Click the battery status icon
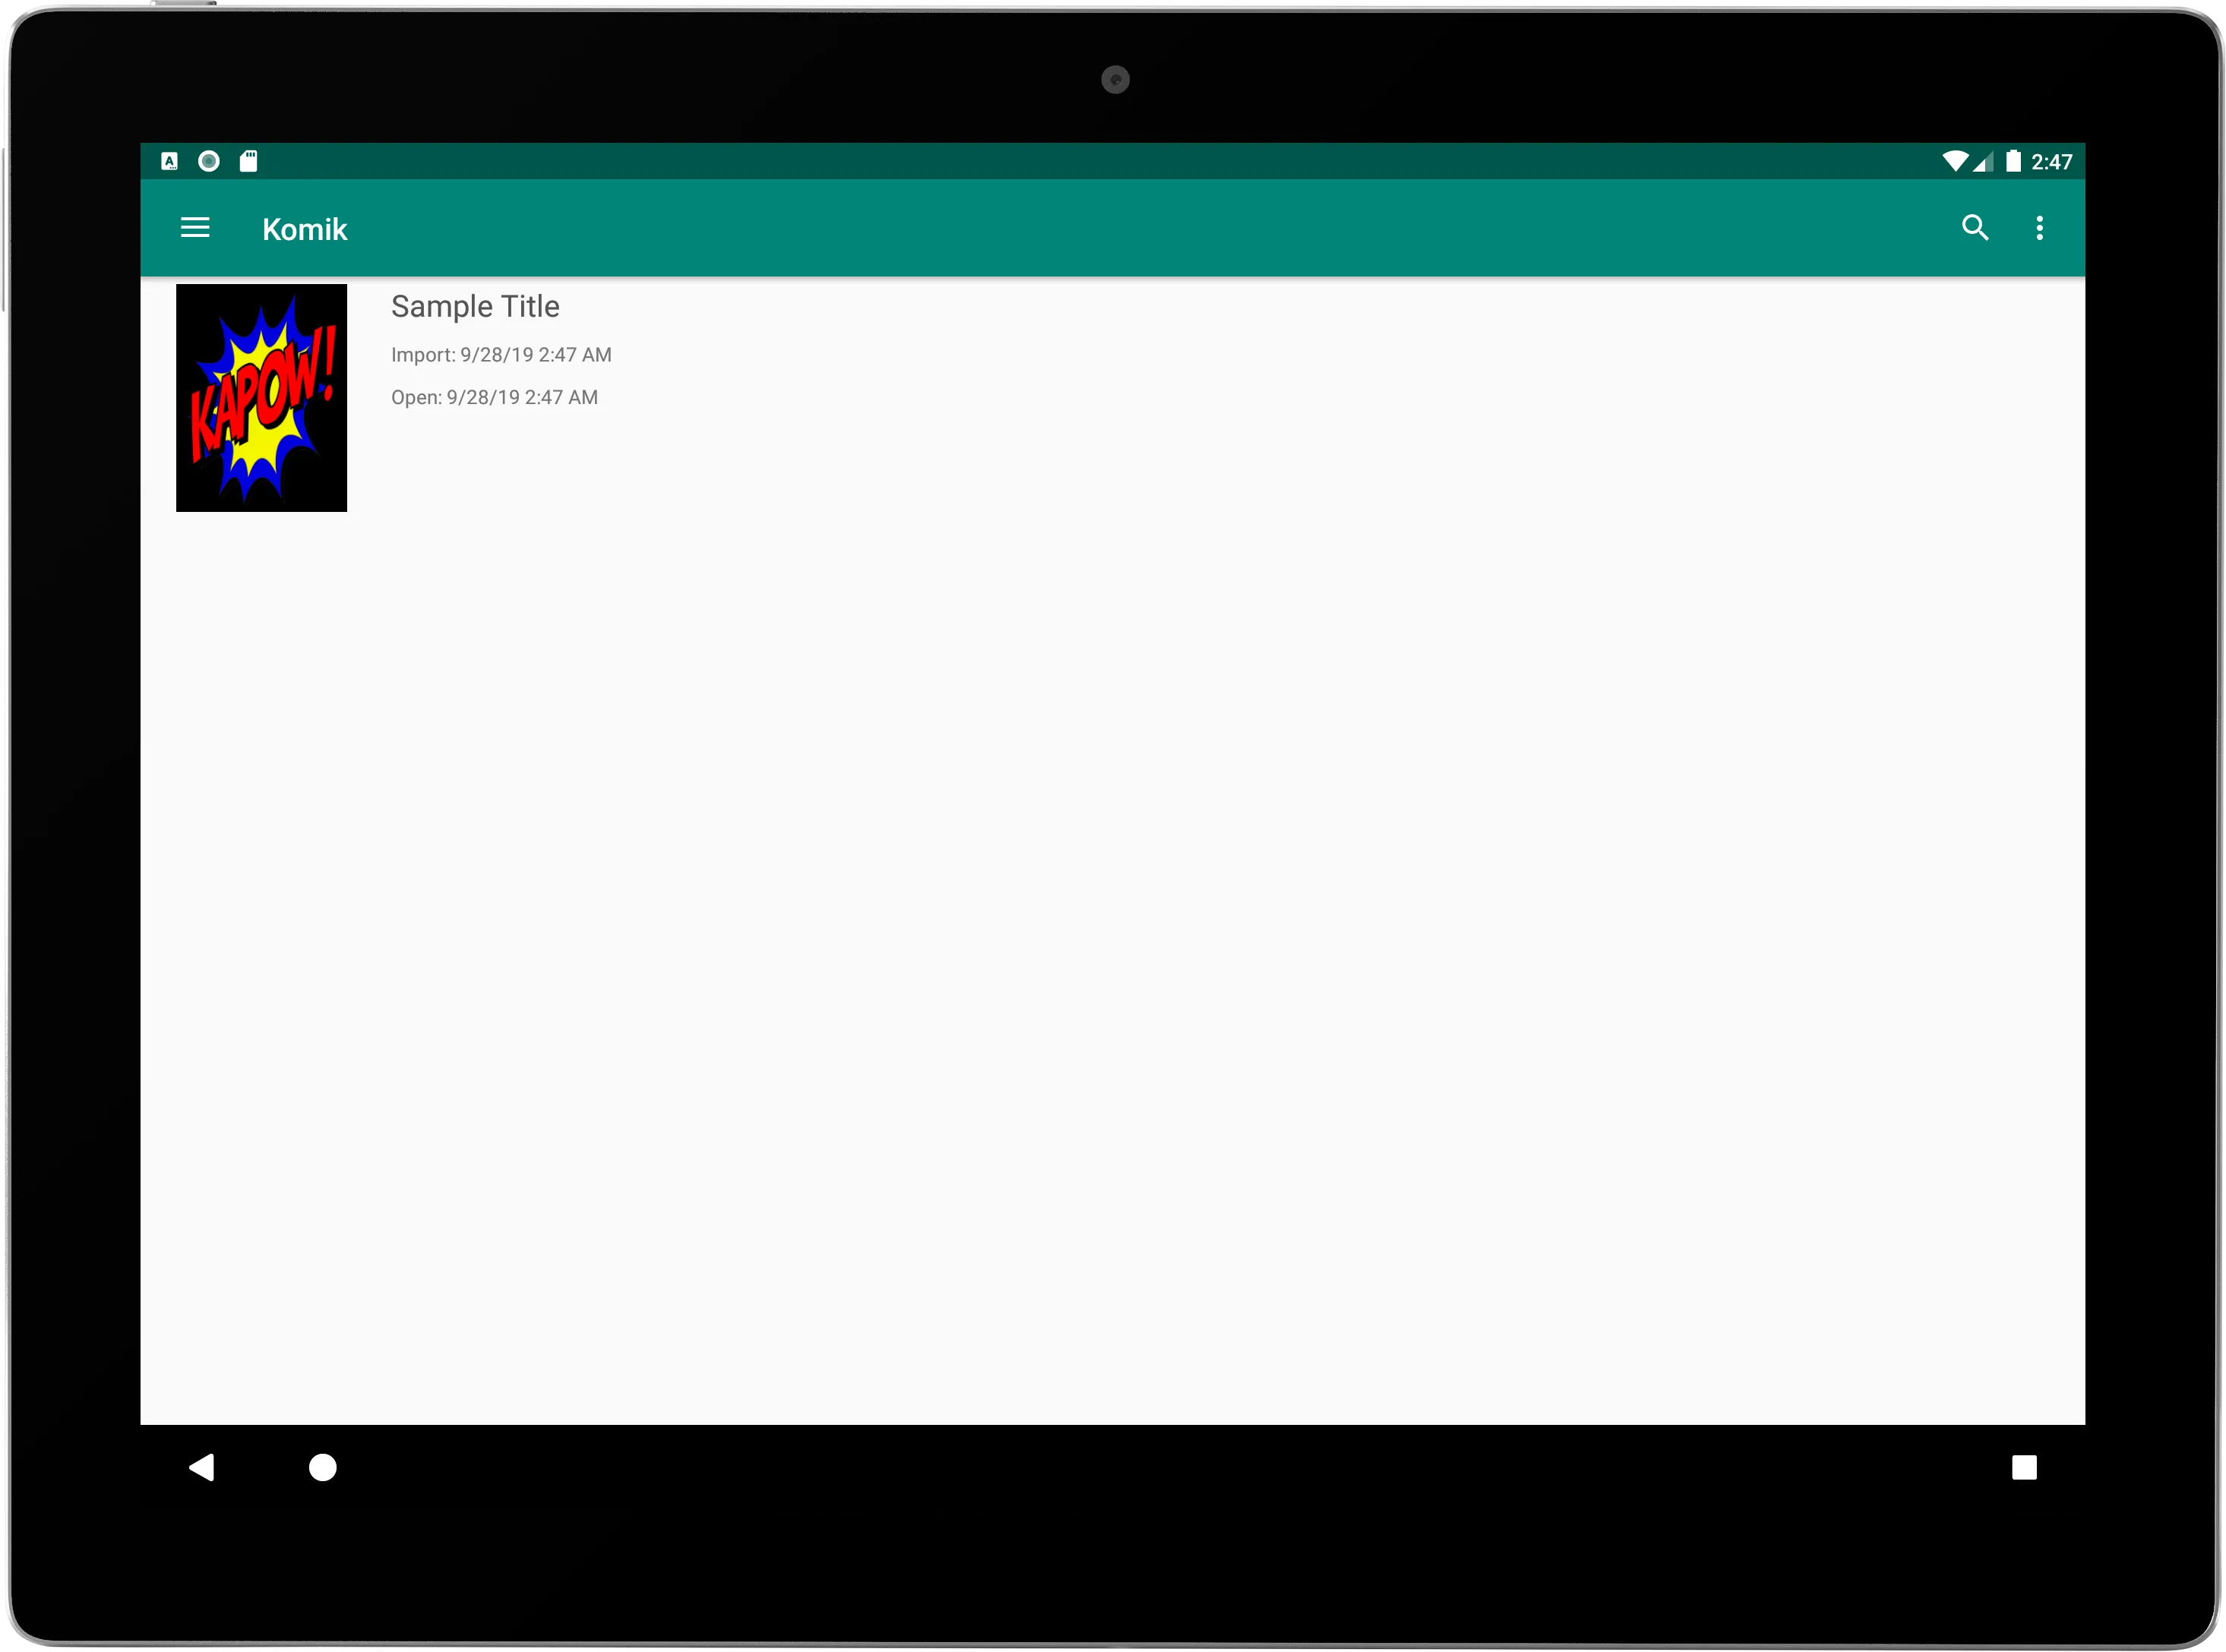The width and height of the screenshot is (2226, 1652). [x=2009, y=160]
